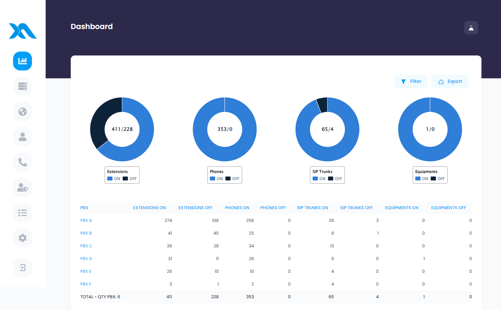Sort by EQUIPMENTS OFF column header

coord(449,208)
